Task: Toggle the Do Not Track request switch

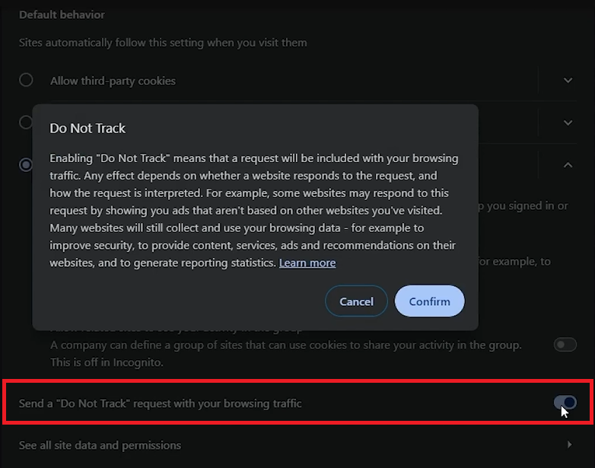Action: click(565, 403)
